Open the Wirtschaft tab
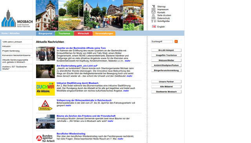The height and width of the screenshot is (143, 251). coord(83,33)
